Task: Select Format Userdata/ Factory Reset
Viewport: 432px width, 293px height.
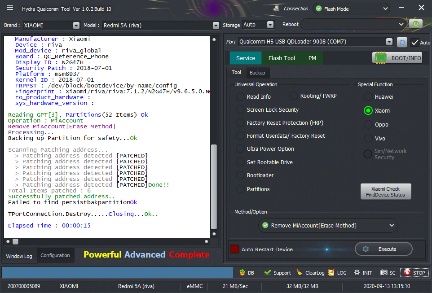Action: (281, 136)
